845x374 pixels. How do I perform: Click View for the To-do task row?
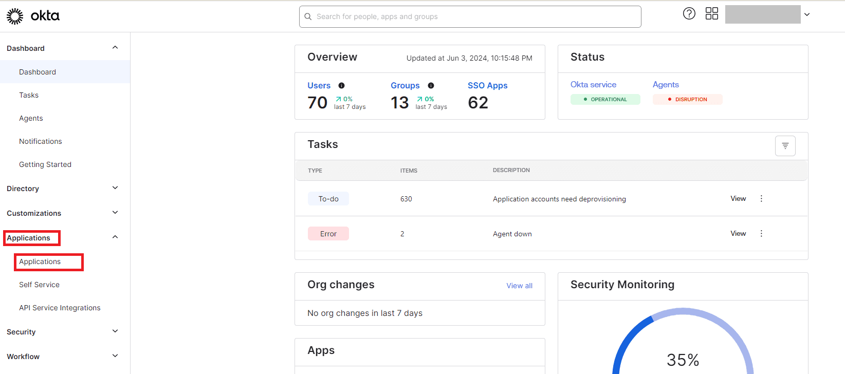click(738, 199)
